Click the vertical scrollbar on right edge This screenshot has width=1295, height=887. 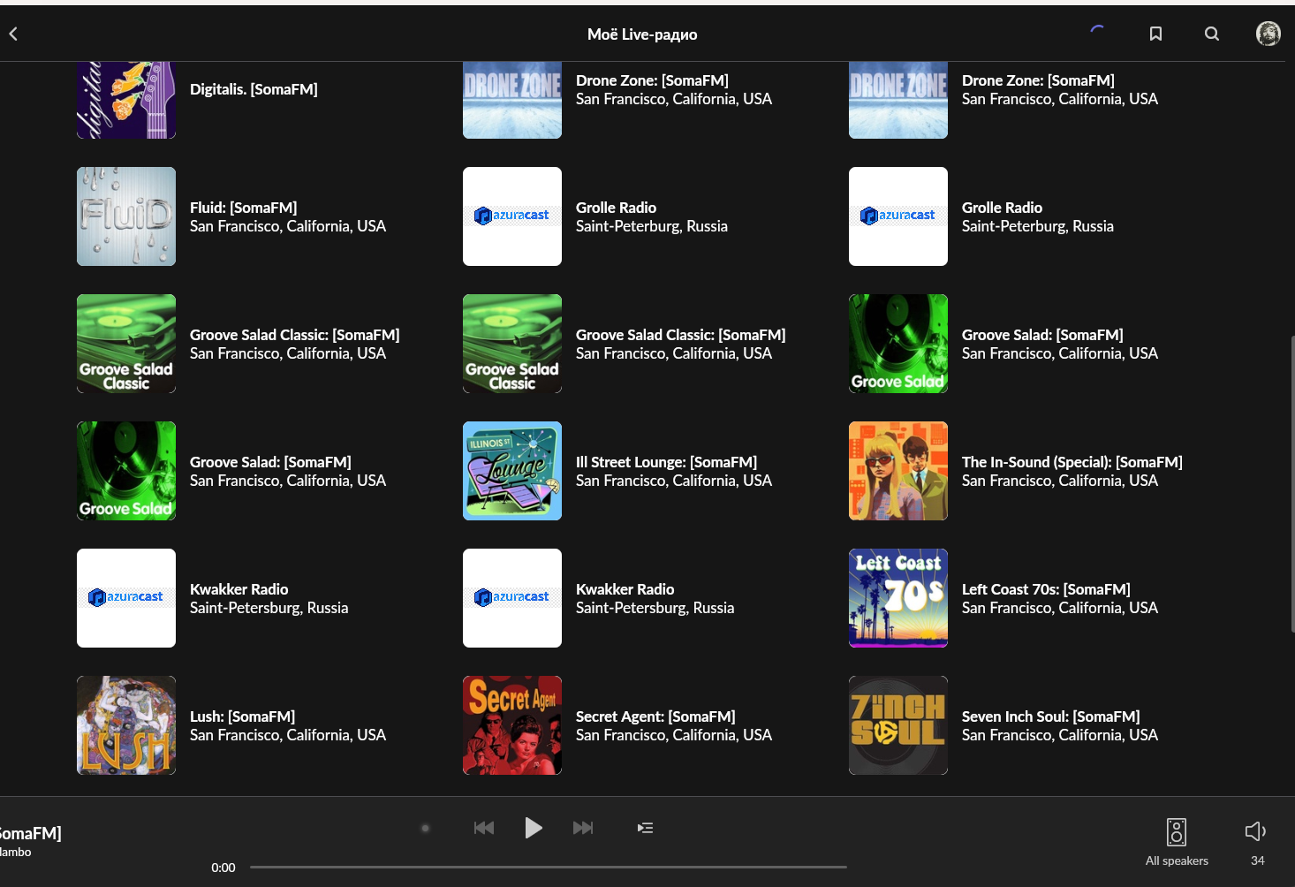tap(1291, 483)
